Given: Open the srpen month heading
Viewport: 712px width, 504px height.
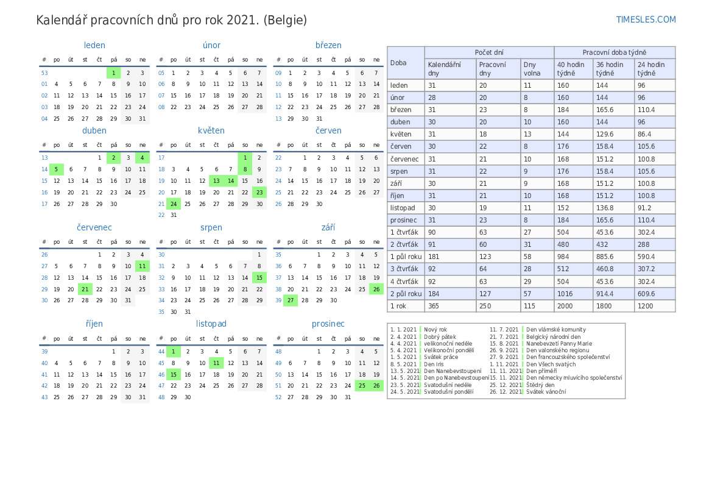Looking at the screenshot, I should click(211, 227).
